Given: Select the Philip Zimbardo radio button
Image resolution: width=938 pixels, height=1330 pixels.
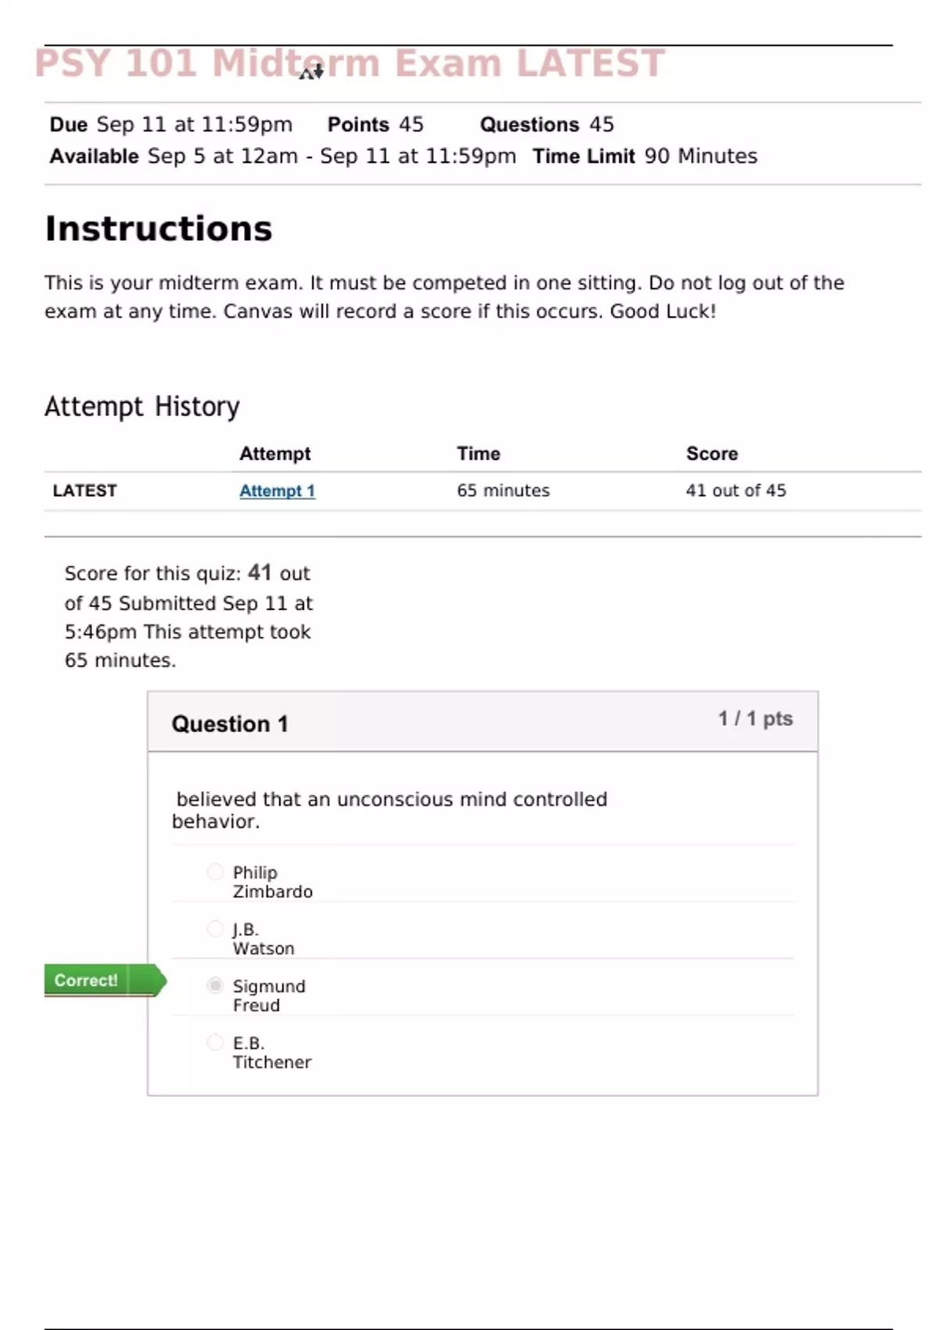Looking at the screenshot, I should pyautogui.click(x=215, y=872).
